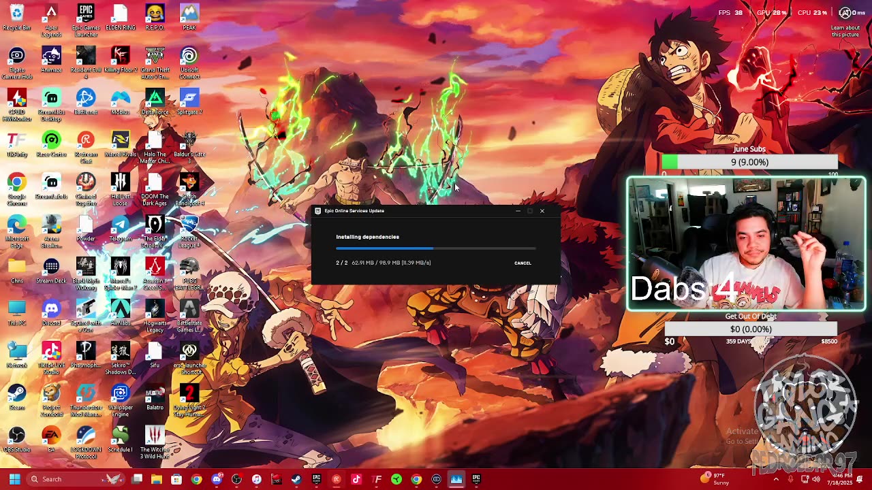Viewport: 872px width, 490px height.
Task: Open Splitgate 2 shortcut
Action: [x=189, y=103]
